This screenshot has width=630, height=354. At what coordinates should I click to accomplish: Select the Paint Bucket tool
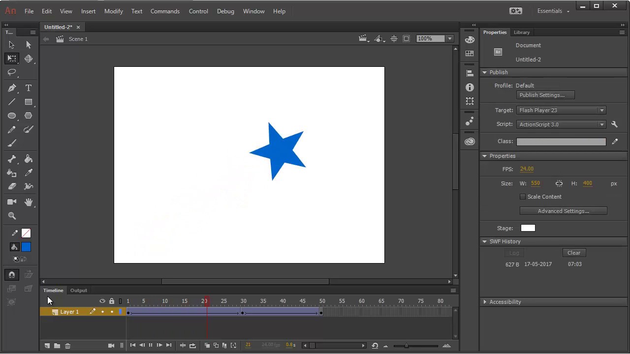[x=29, y=159]
